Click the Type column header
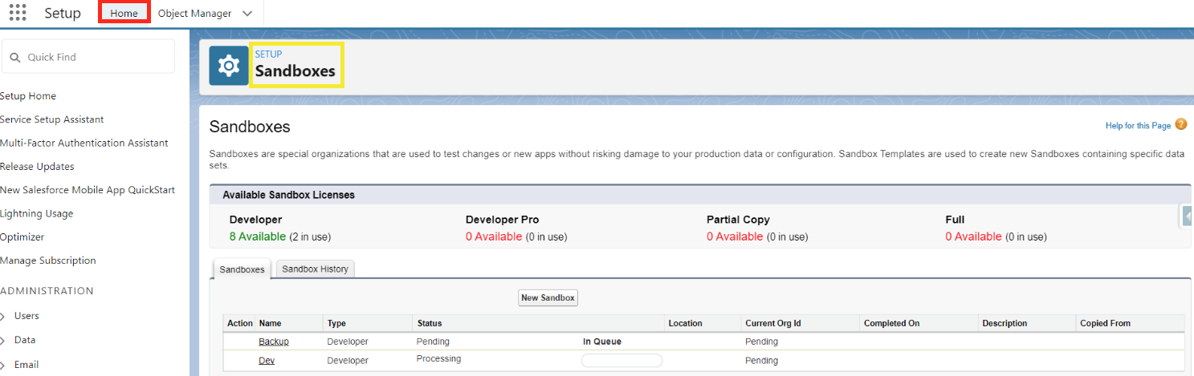The width and height of the screenshot is (1194, 376). 336,323
